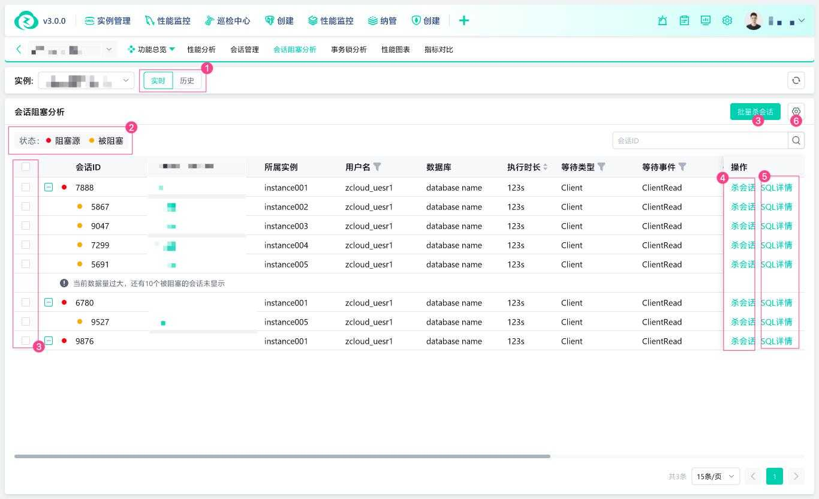Switch to the 历史 view
This screenshot has height=499, width=819.
(x=187, y=80)
